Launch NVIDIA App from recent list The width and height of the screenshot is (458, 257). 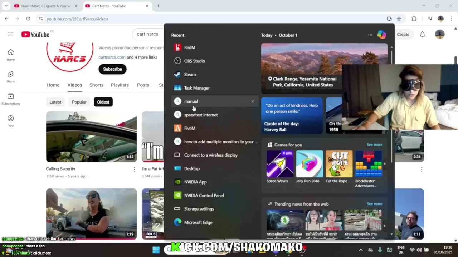pos(215,182)
